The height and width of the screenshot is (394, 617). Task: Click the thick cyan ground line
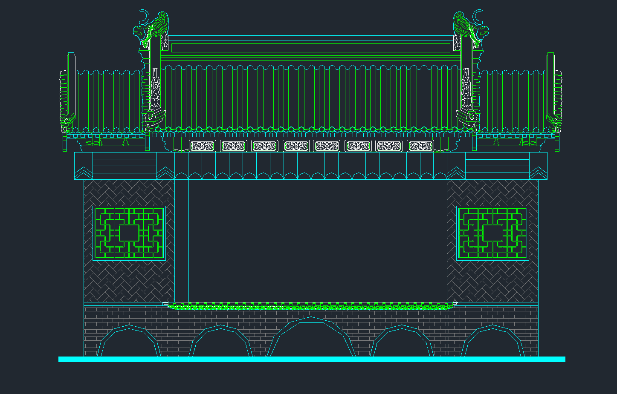click(x=311, y=359)
